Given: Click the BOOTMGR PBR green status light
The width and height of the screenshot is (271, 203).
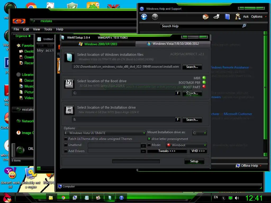Looking at the screenshot, I should click(x=204, y=82).
